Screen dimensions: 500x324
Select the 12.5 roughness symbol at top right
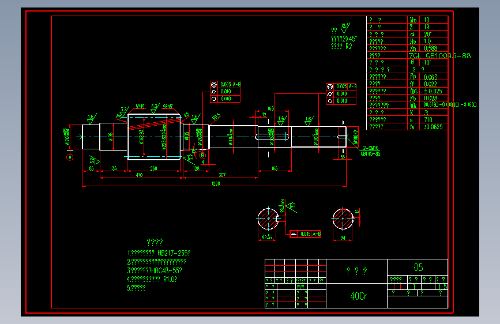345,28
